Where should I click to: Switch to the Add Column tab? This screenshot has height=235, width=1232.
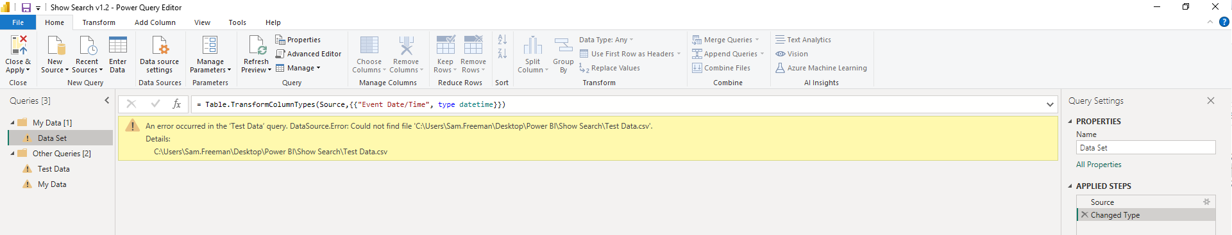click(x=155, y=22)
